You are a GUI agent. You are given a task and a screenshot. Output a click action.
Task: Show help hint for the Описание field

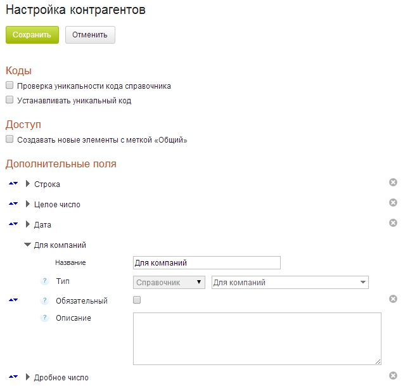coord(45,318)
